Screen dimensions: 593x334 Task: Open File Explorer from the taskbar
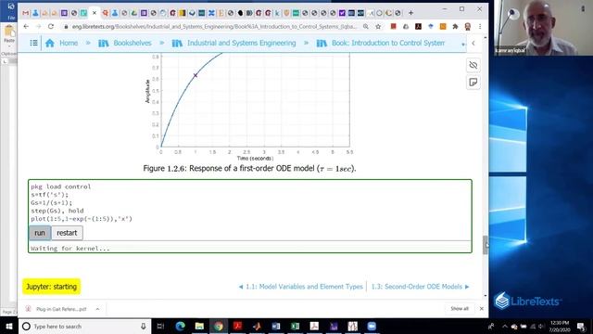point(199,326)
